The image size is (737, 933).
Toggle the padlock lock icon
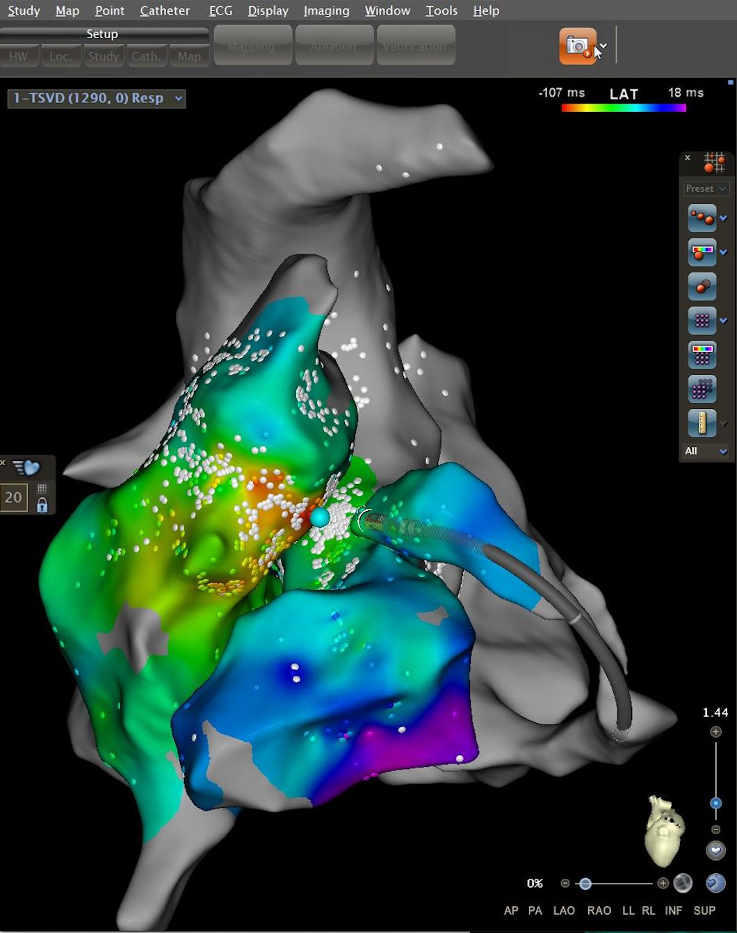pyautogui.click(x=42, y=505)
